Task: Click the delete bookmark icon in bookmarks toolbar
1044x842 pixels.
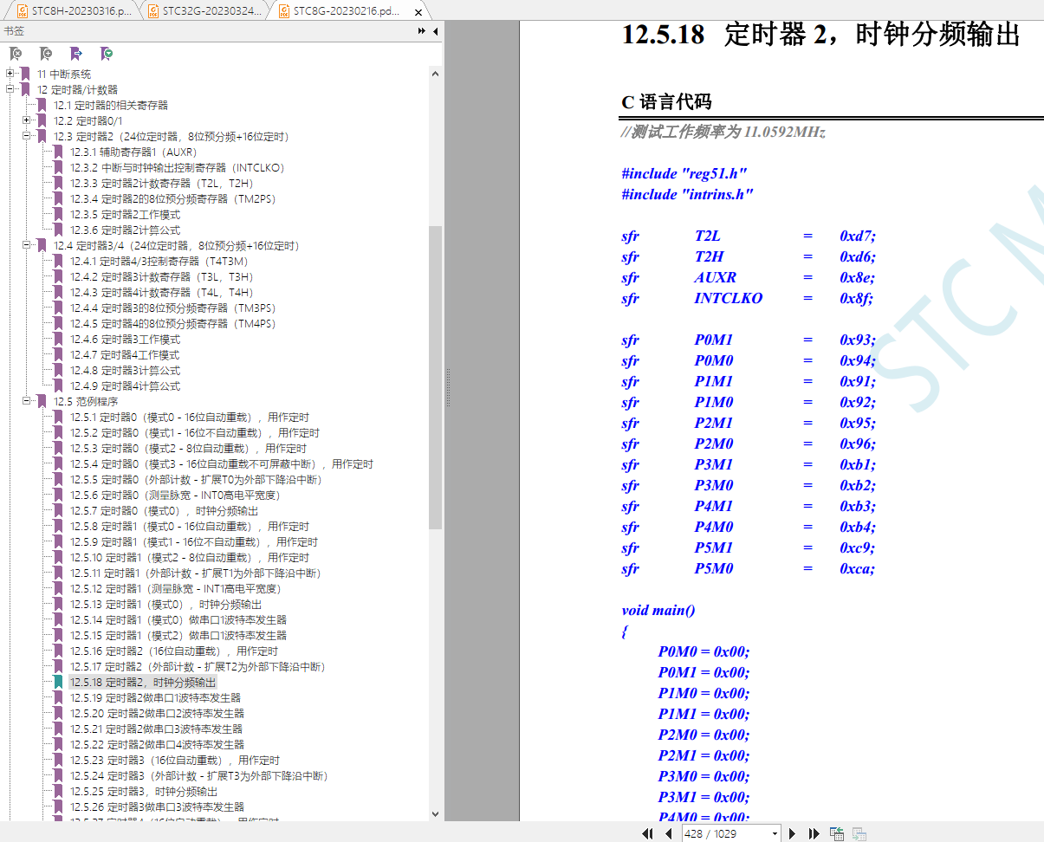Action: click(x=16, y=54)
